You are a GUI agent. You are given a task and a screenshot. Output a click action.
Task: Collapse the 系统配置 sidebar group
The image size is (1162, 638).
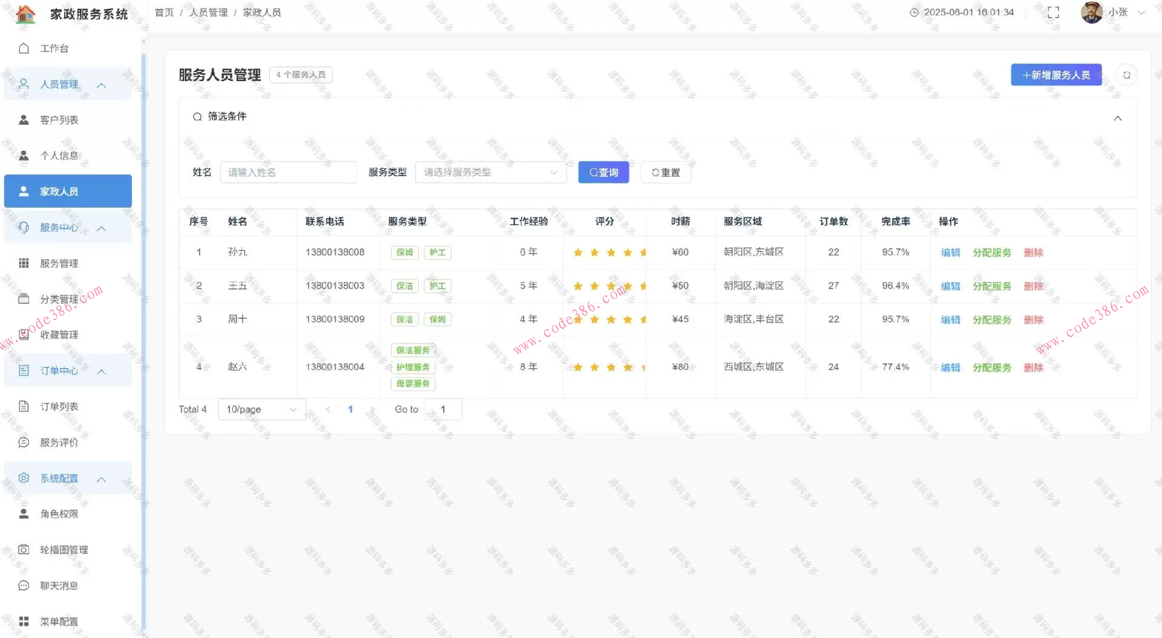point(102,479)
